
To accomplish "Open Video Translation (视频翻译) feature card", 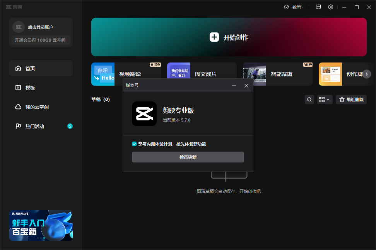I will pos(126,74).
